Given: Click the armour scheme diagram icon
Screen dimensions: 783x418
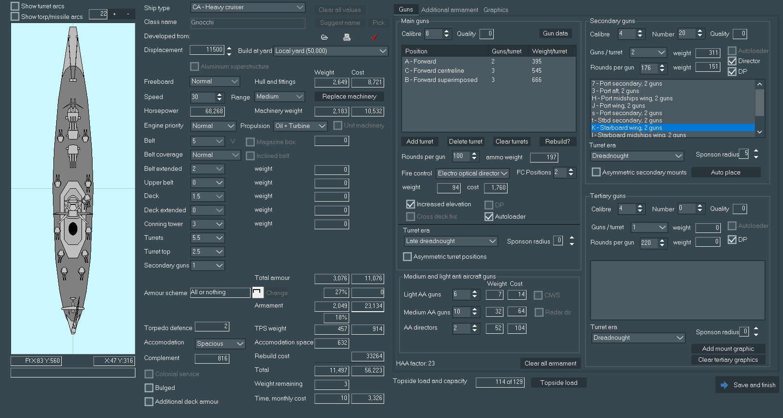Looking at the screenshot, I should [x=258, y=292].
